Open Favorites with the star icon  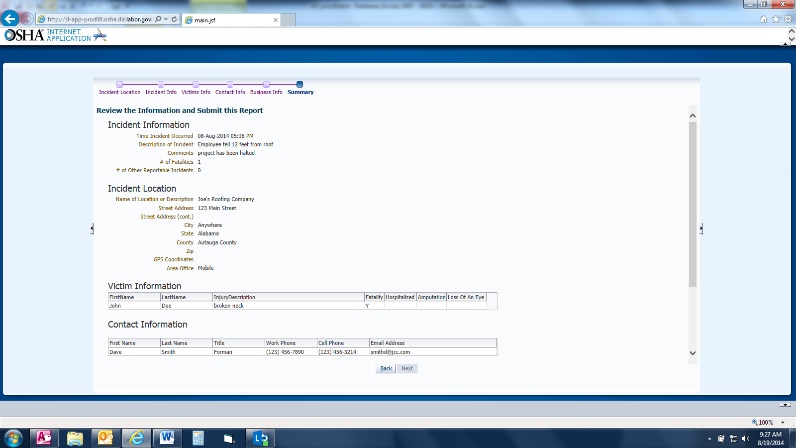point(776,19)
